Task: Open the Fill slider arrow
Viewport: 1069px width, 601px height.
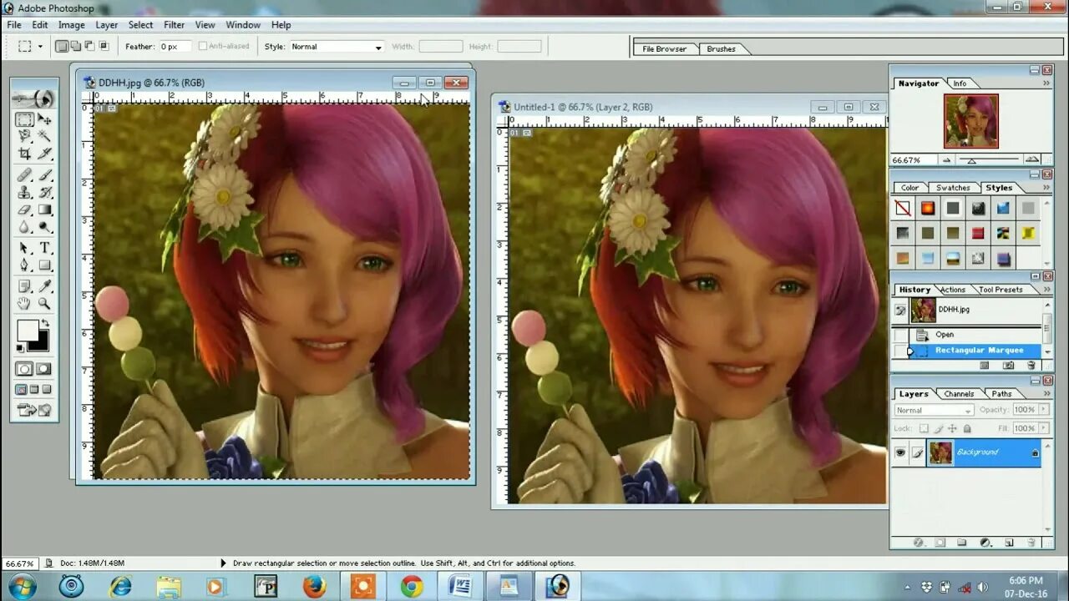Action: click(1043, 428)
